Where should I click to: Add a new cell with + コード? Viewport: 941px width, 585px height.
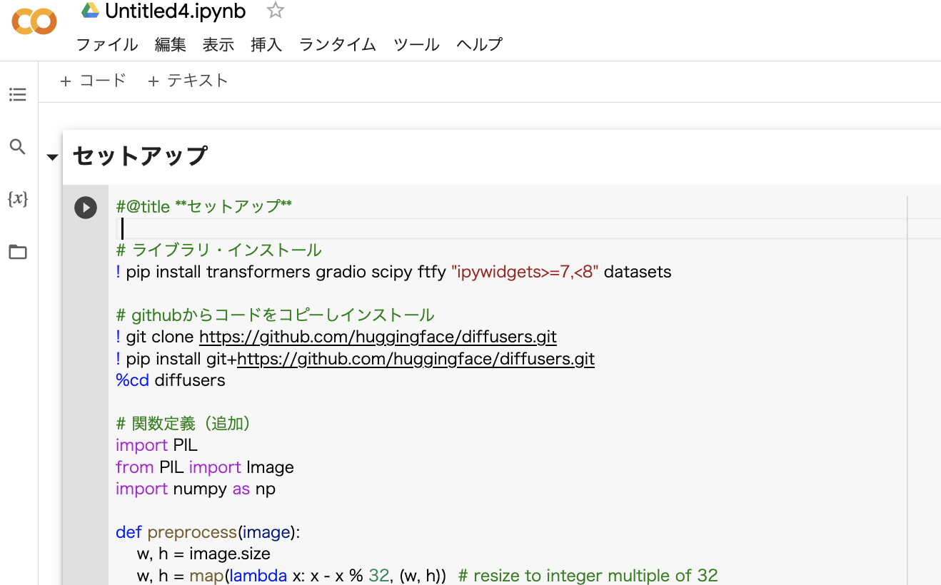click(92, 80)
